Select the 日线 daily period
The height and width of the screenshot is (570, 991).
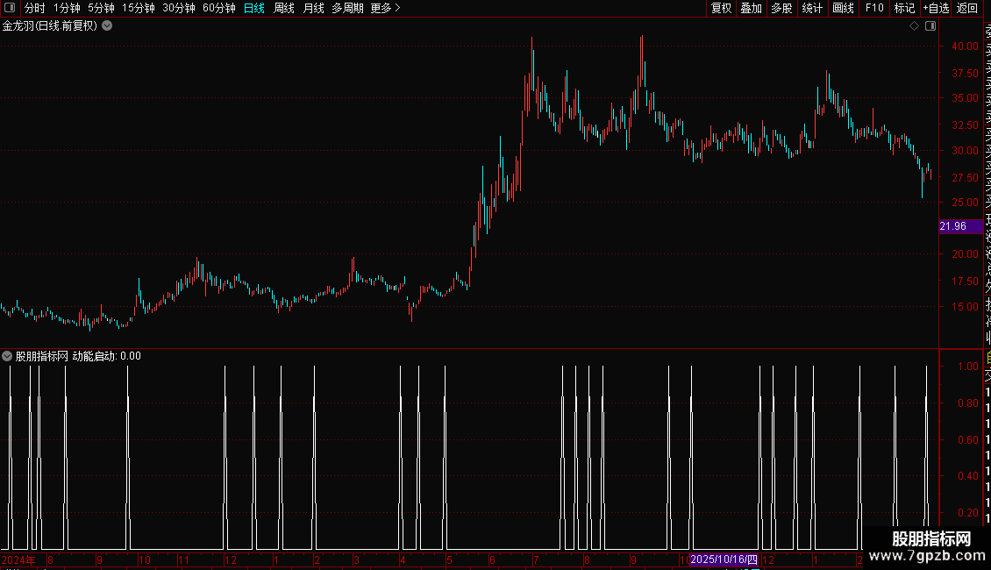(x=254, y=8)
